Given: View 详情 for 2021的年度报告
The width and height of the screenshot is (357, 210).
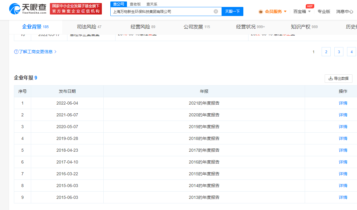Looking at the screenshot, I should tap(343, 103).
